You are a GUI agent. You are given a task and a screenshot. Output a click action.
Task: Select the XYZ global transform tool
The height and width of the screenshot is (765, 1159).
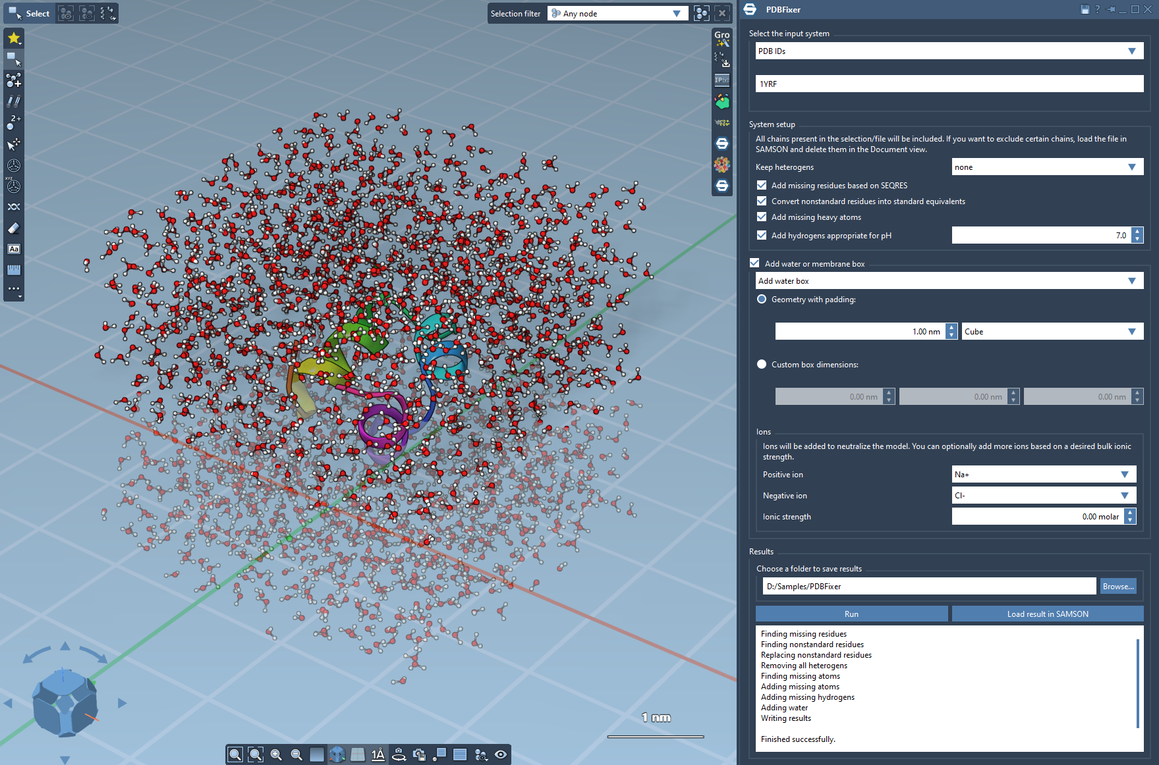(x=14, y=186)
